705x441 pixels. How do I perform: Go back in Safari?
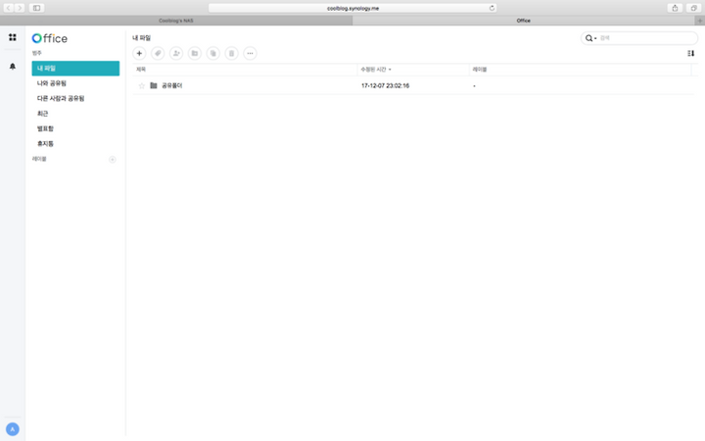9,8
